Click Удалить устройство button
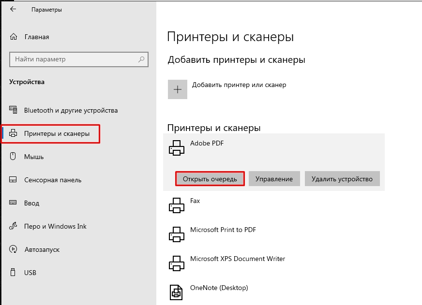422x305 pixels. pyautogui.click(x=342, y=179)
